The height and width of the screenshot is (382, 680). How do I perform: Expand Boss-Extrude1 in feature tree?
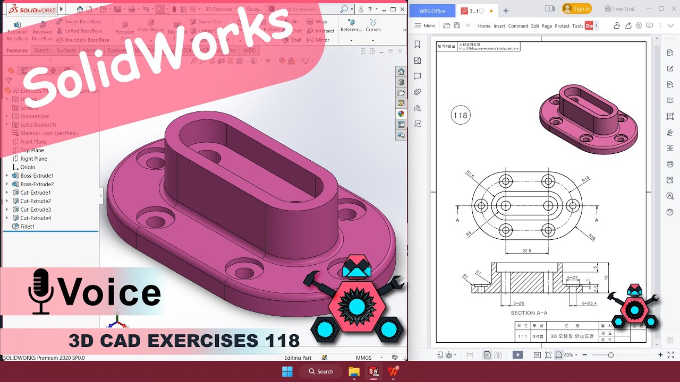7,176
